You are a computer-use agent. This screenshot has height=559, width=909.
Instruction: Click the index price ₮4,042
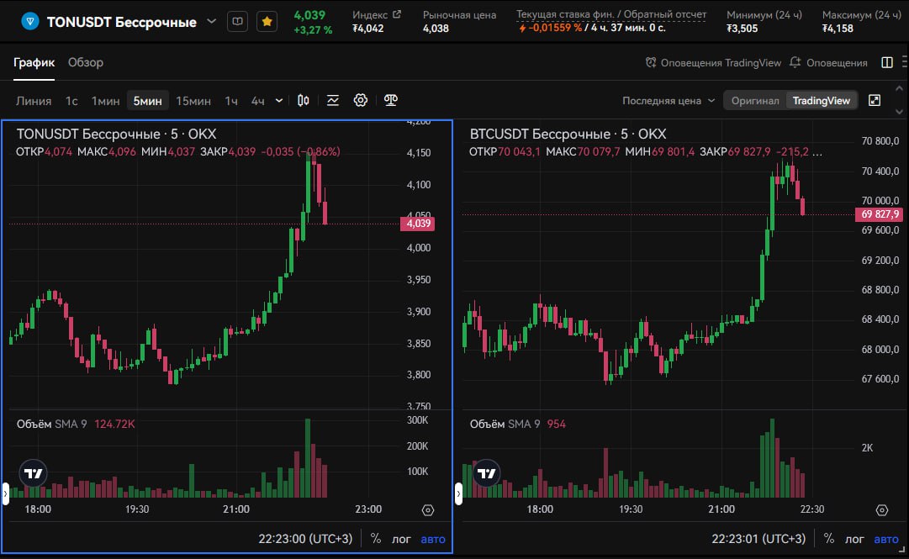pyautogui.click(x=368, y=29)
